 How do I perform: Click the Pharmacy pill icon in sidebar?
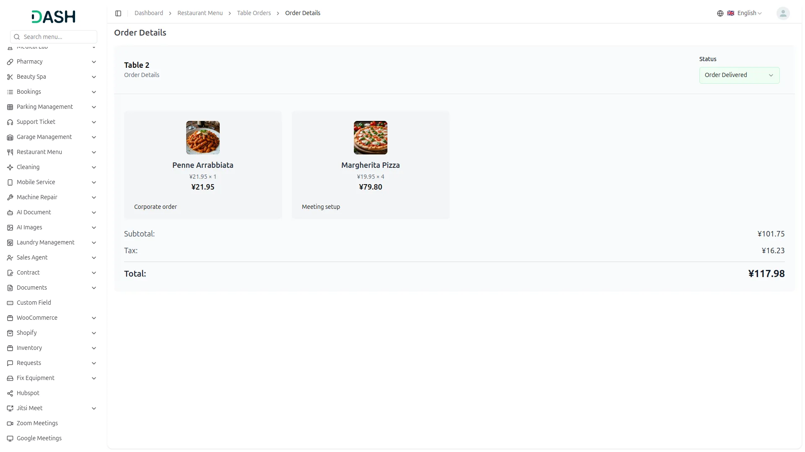pyautogui.click(x=10, y=62)
